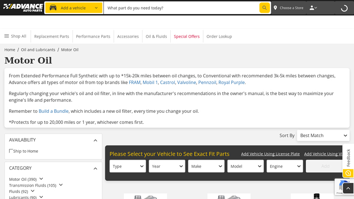
Task: Open the vehicle Make dropdown
Action: (206, 166)
